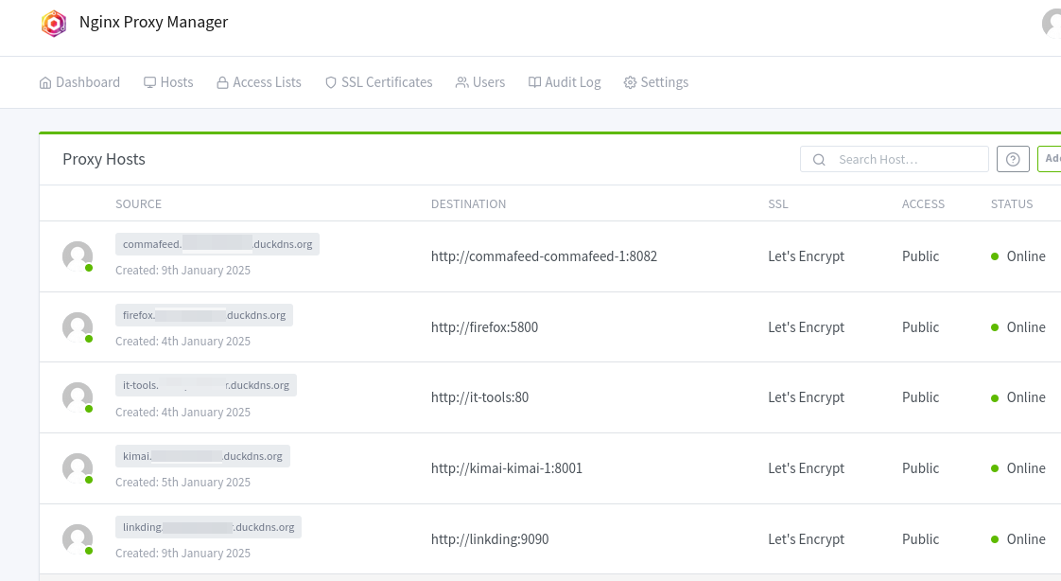This screenshot has height=581, width=1061.
Task: Open the Hosts menu
Action: point(168,82)
